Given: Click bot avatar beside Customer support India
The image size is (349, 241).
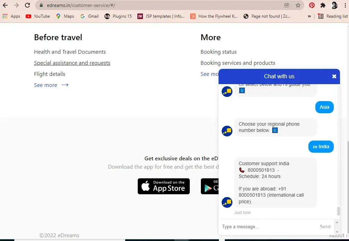Looking at the screenshot, I should [227, 202].
